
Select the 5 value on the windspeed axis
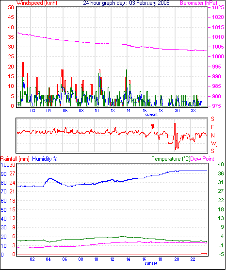(x=12, y=96)
